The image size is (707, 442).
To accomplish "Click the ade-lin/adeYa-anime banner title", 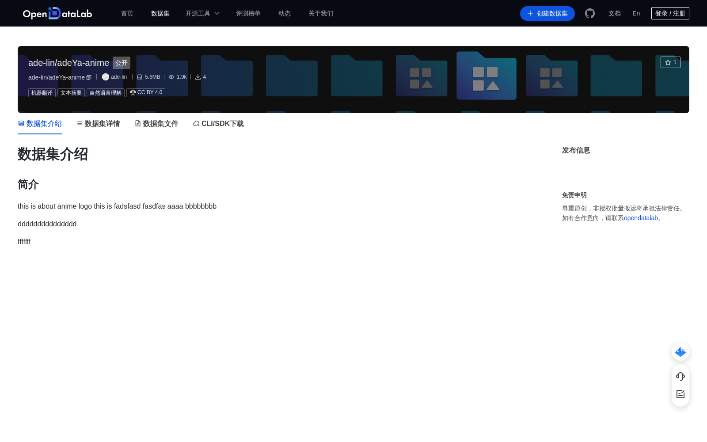I will click(x=68, y=63).
